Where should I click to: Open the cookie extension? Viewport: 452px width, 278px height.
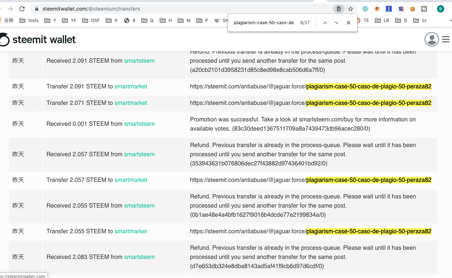click(412, 9)
